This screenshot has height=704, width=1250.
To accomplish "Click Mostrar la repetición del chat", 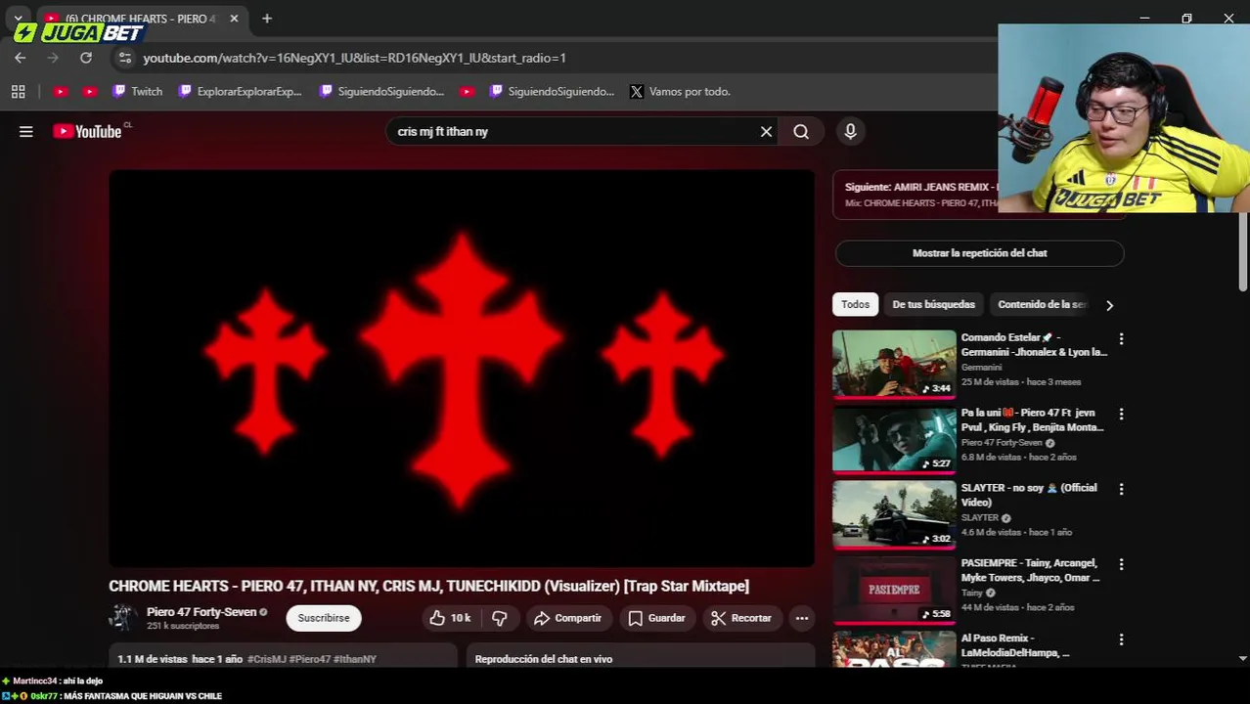I will point(979,253).
